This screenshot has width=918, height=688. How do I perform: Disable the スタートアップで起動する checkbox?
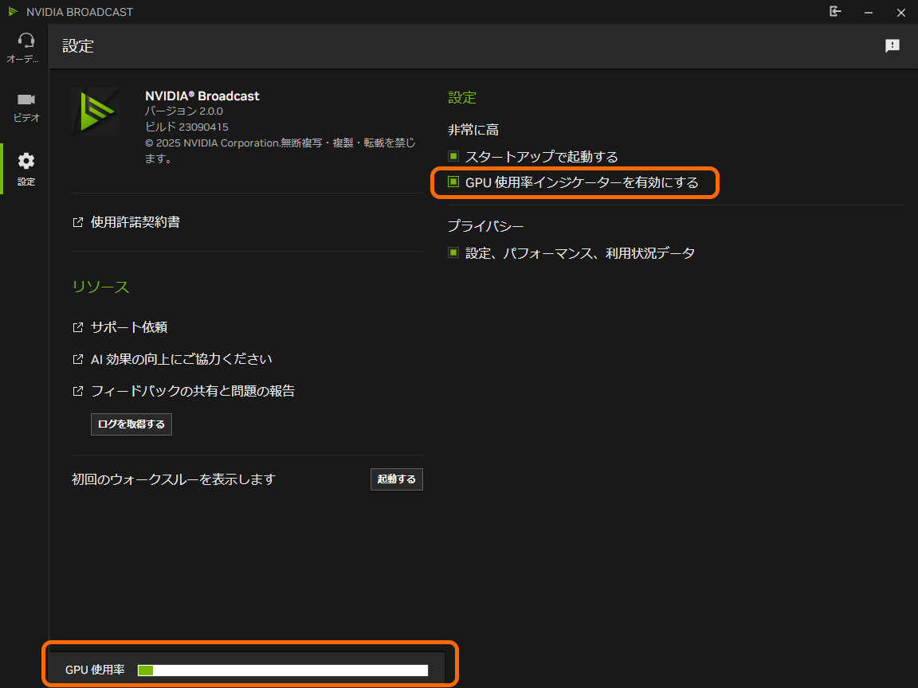pos(453,156)
